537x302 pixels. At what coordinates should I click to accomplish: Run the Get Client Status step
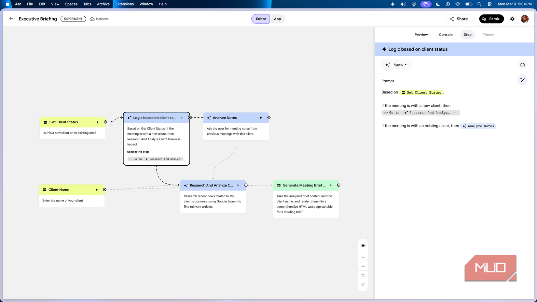97,122
